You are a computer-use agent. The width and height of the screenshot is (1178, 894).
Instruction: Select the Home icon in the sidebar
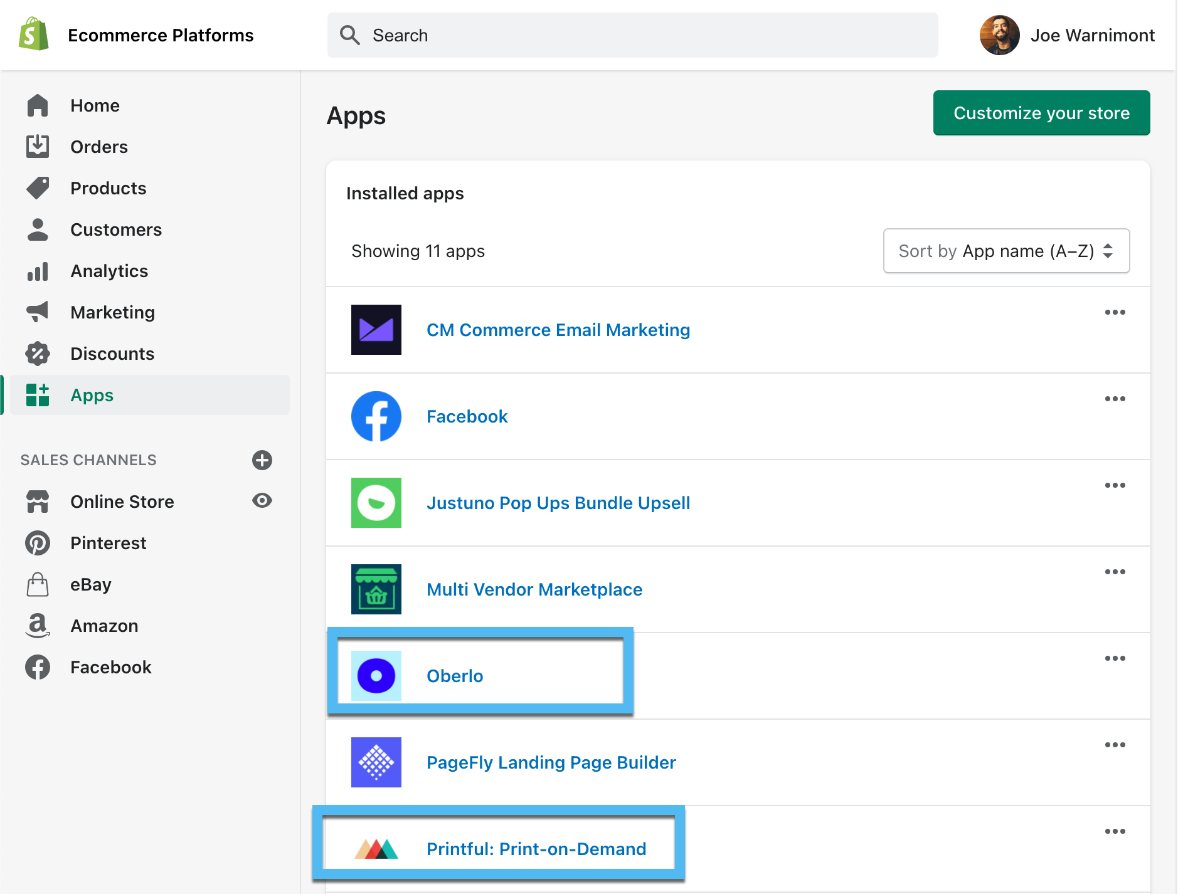tap(38, 105)
